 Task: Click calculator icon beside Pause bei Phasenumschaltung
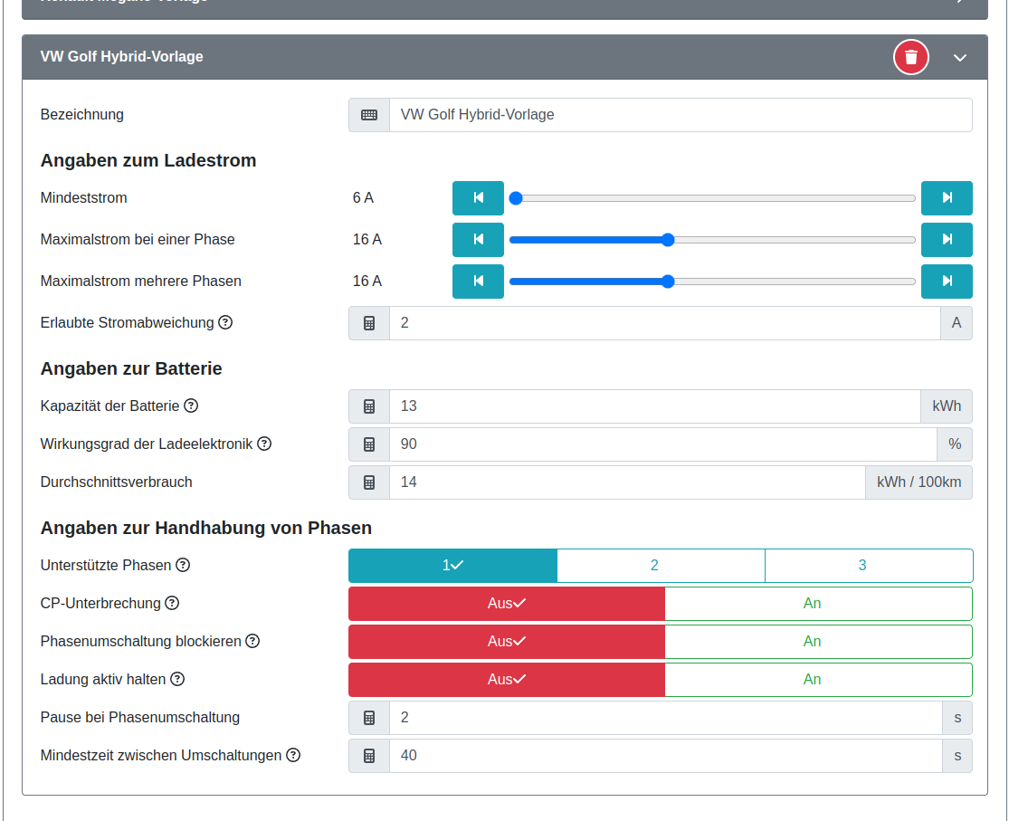point(369,717)
